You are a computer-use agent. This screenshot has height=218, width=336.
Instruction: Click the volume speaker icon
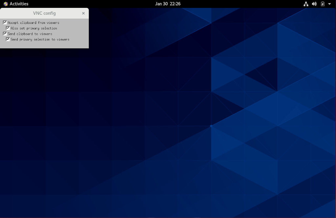[314, 4]
